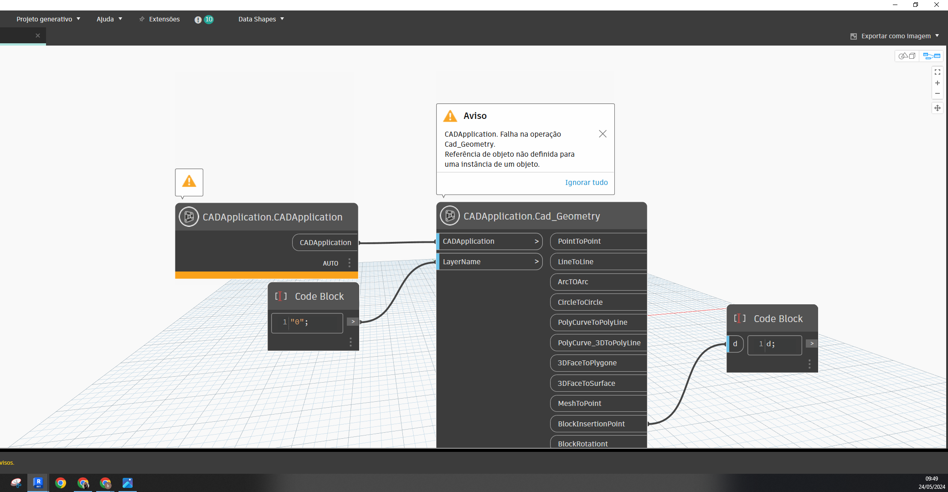Click the CADApplication input port chevron
The height and width of the screenshot is (492, 948).
(536, 241)
